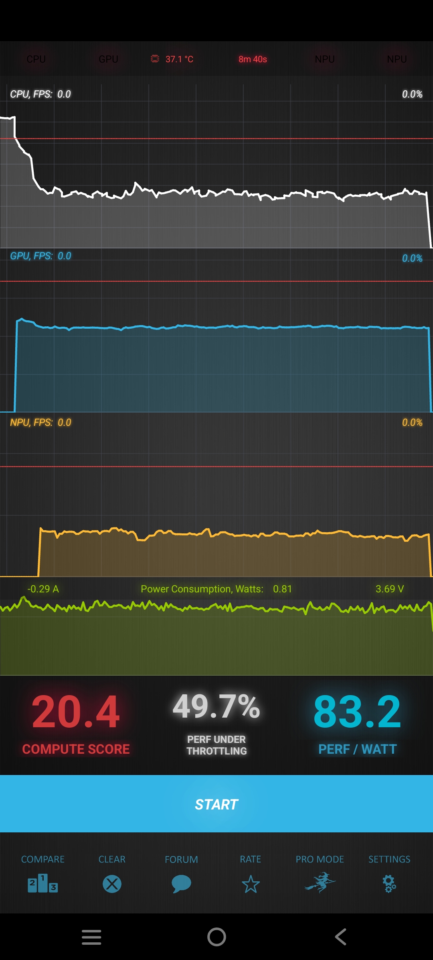This screenshot has height=960, width=433.
Task: Tap Android home circle icon
Action: point(216,937)
